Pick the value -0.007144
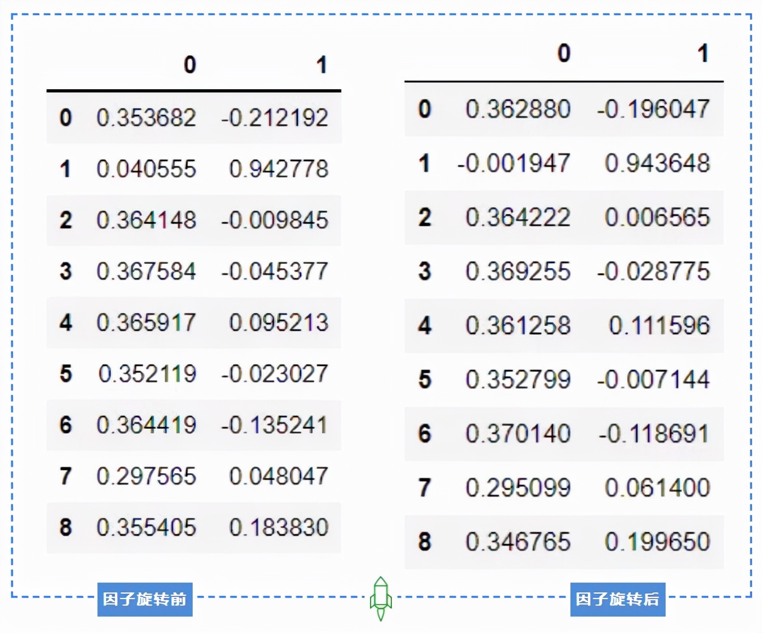 [x=654, y=379]
